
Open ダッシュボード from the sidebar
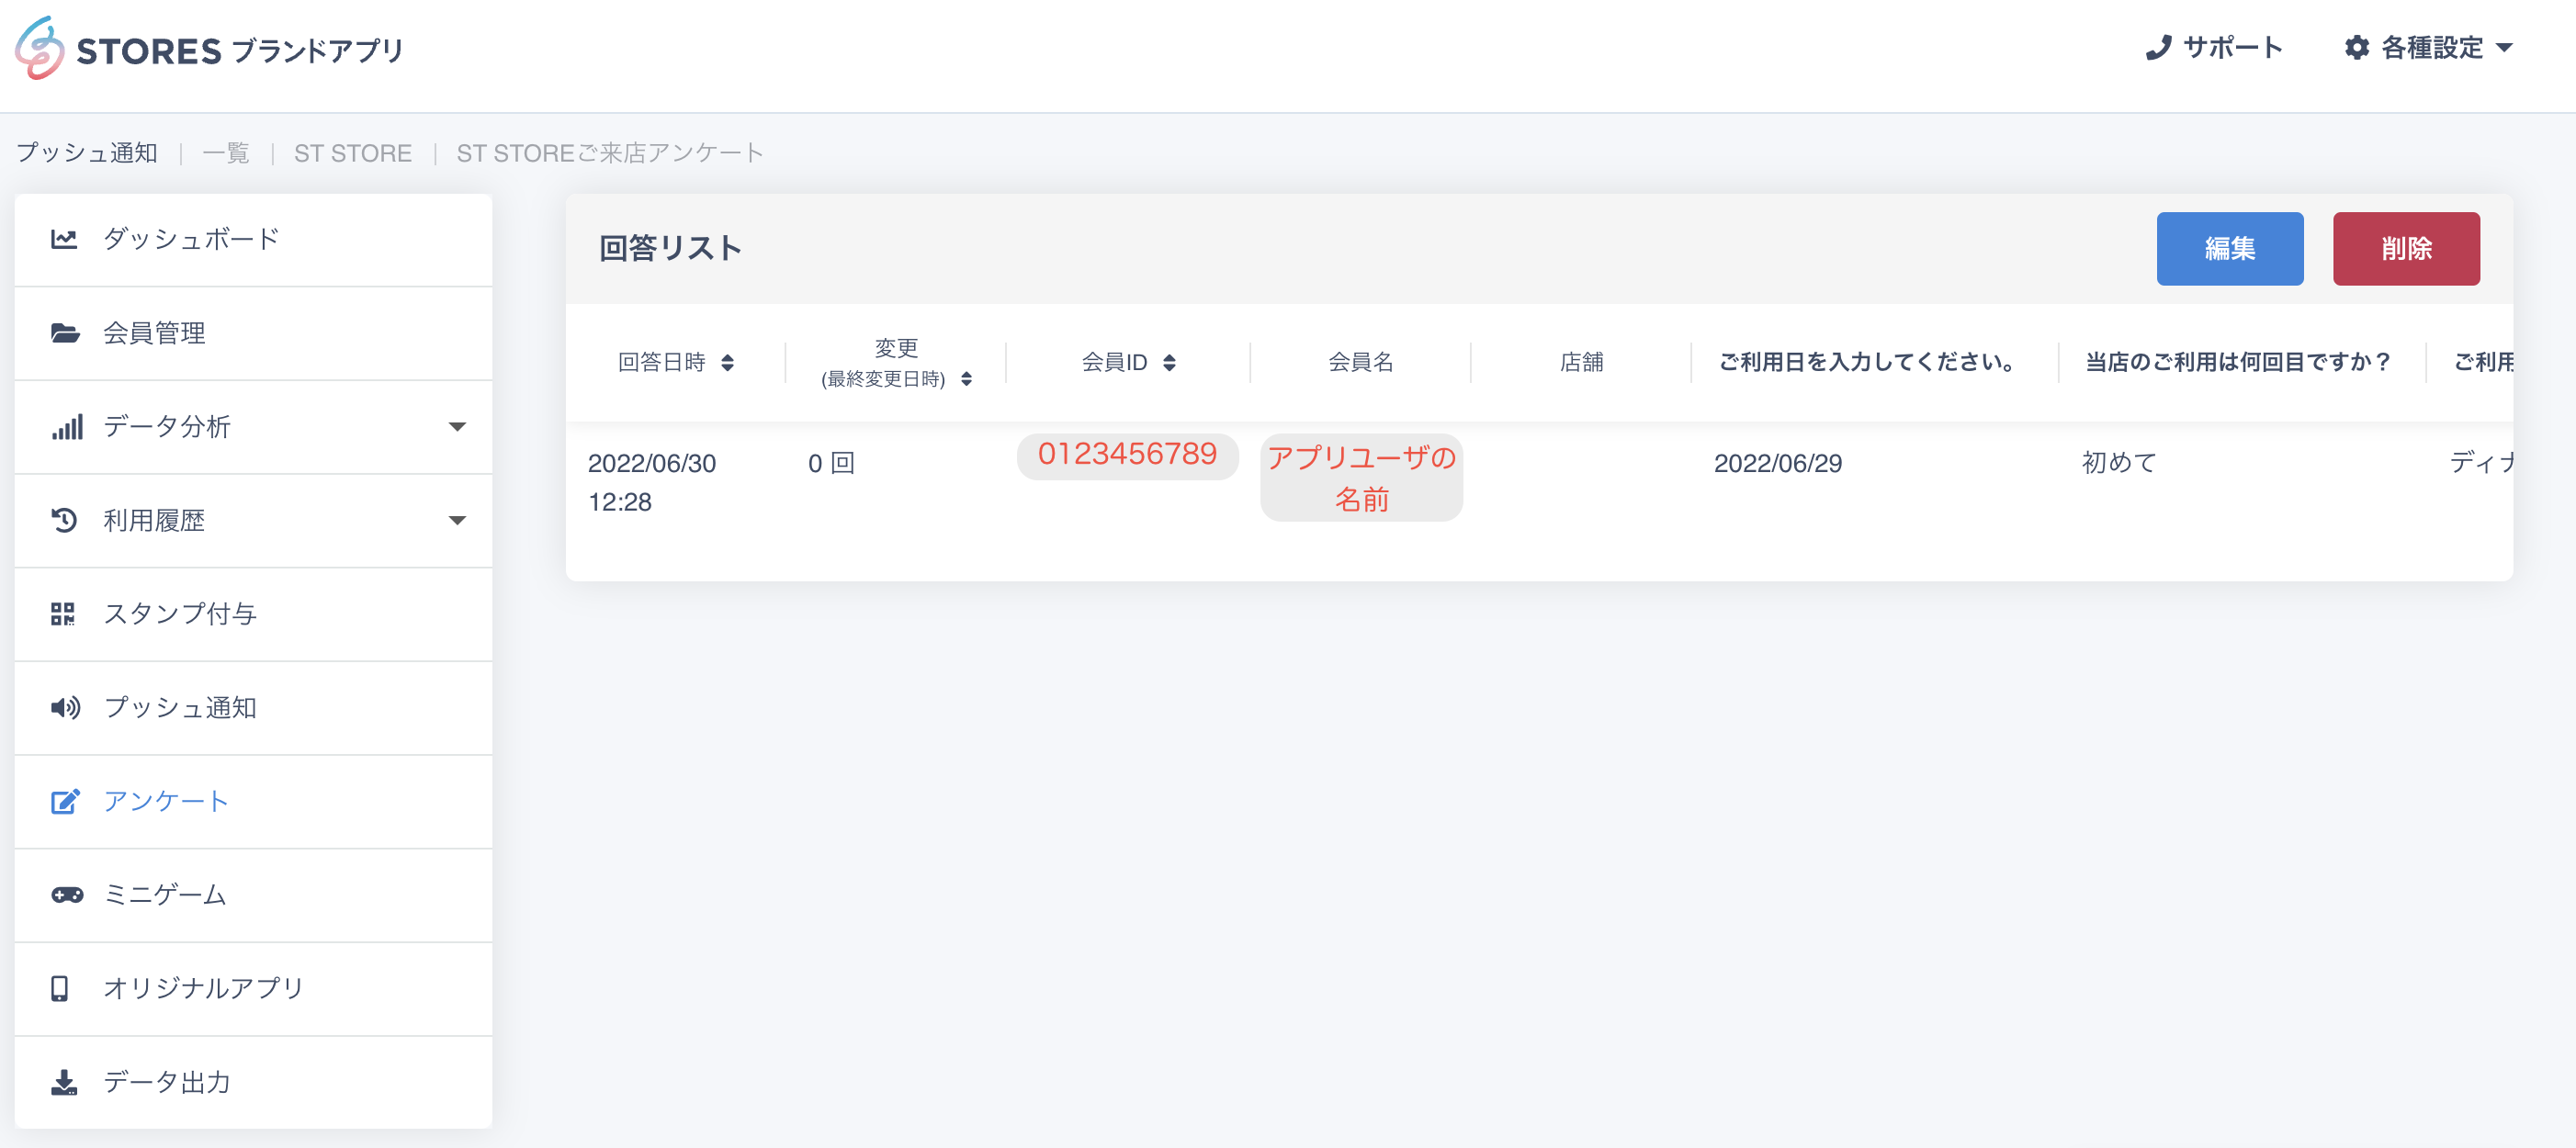(253, 239)
